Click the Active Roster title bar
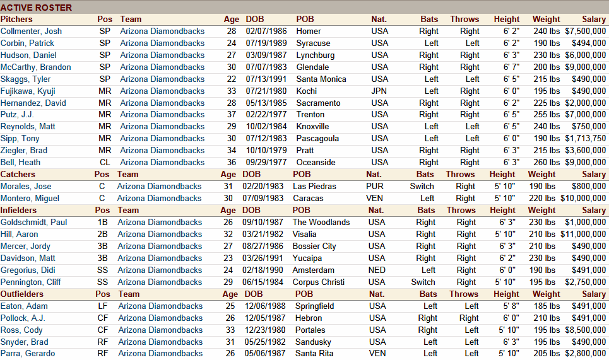 (x=36, y=8)
